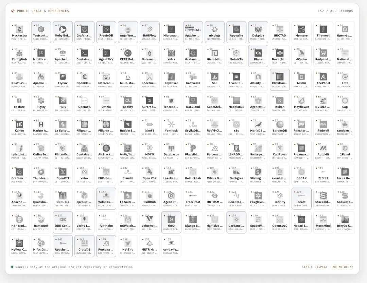Click the Ente logo
Image resolution: width=367 pixels, height=283 pixels.
click(345, 77)
